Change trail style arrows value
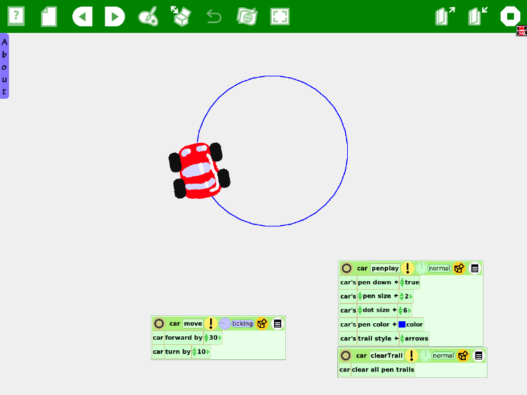The width and height of the screenshot is (527, 395). click(402, 338)
